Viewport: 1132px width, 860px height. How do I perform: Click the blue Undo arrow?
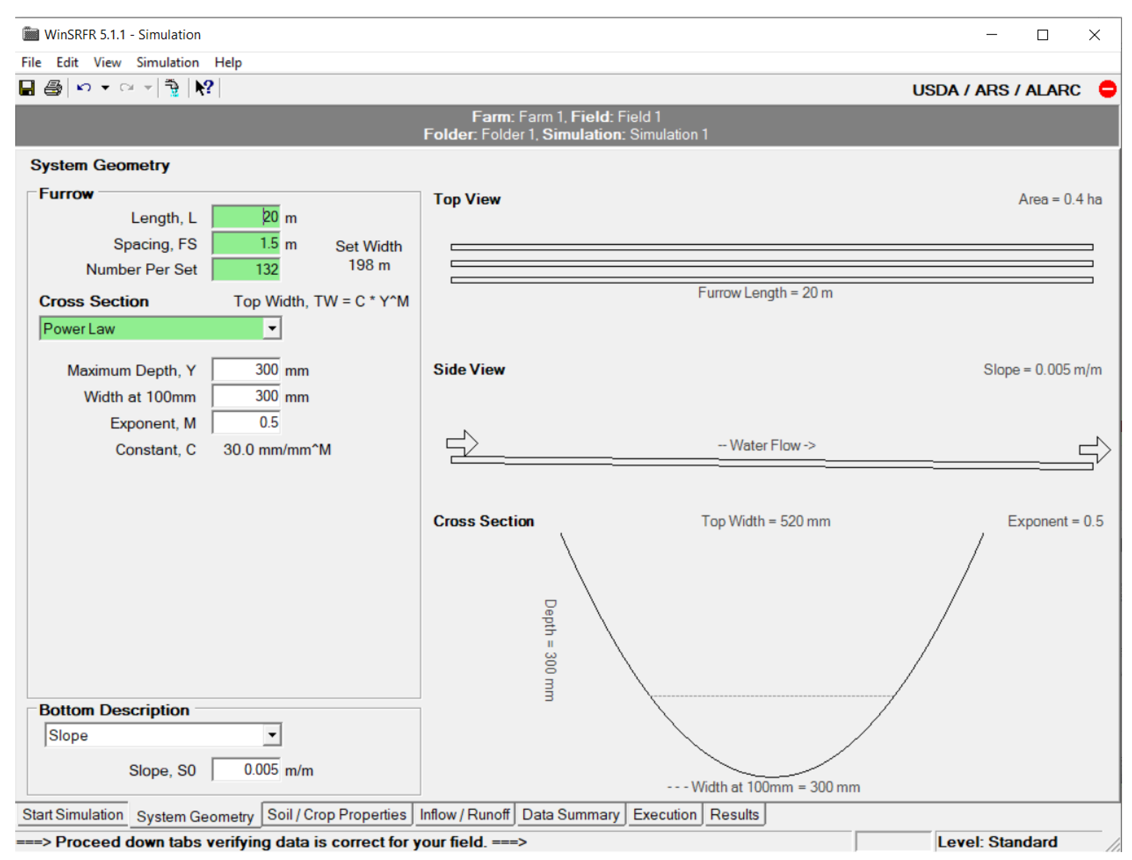click(x=84, y=88)
